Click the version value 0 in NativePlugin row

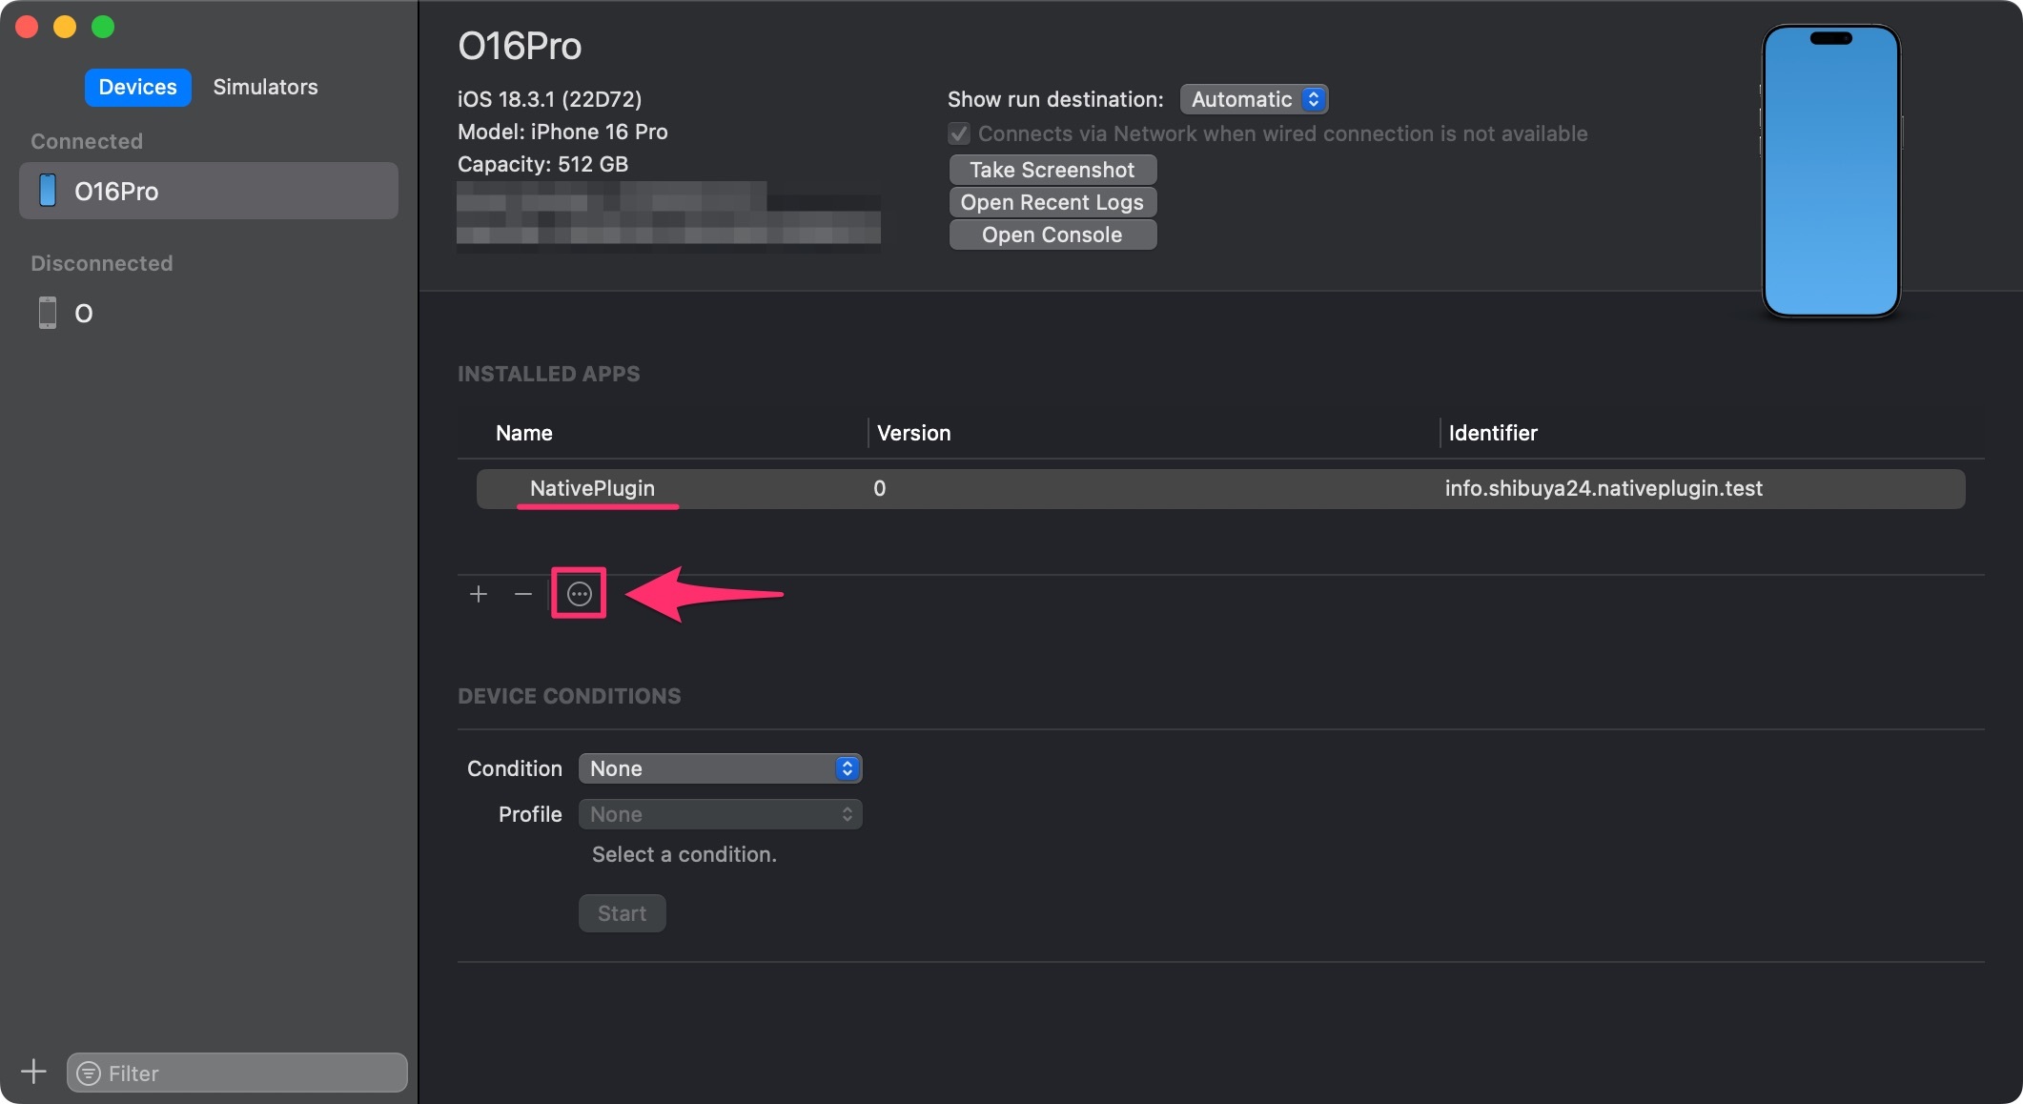[x=879, y=488]
